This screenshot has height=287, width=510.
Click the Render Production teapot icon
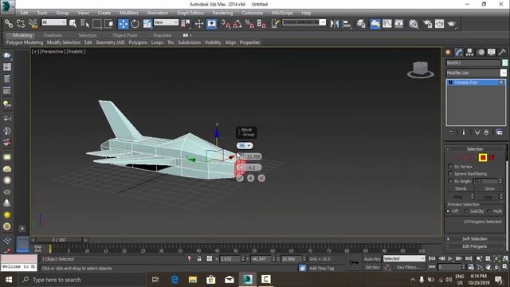coord(452,23)
